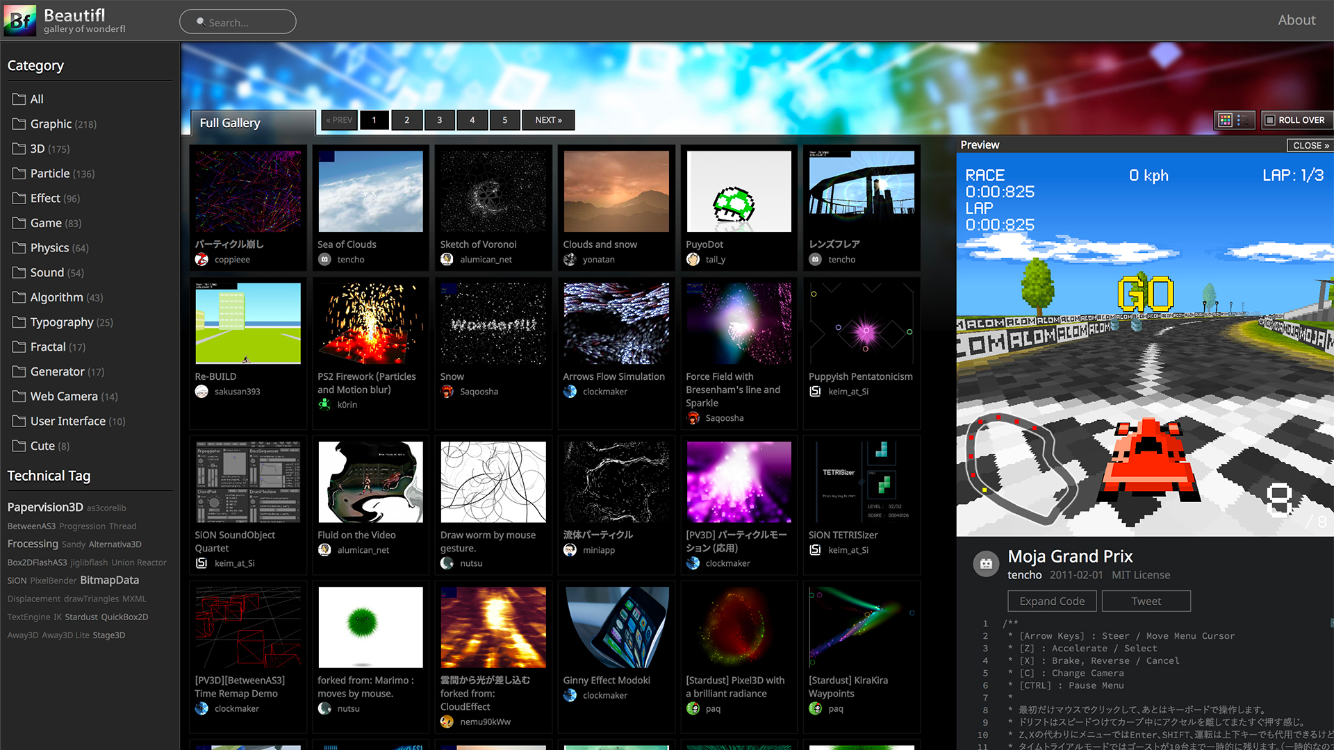Collapse the Preview panel with CLOSE
The image size is (1334, 750).
(x=1310, y=145)
